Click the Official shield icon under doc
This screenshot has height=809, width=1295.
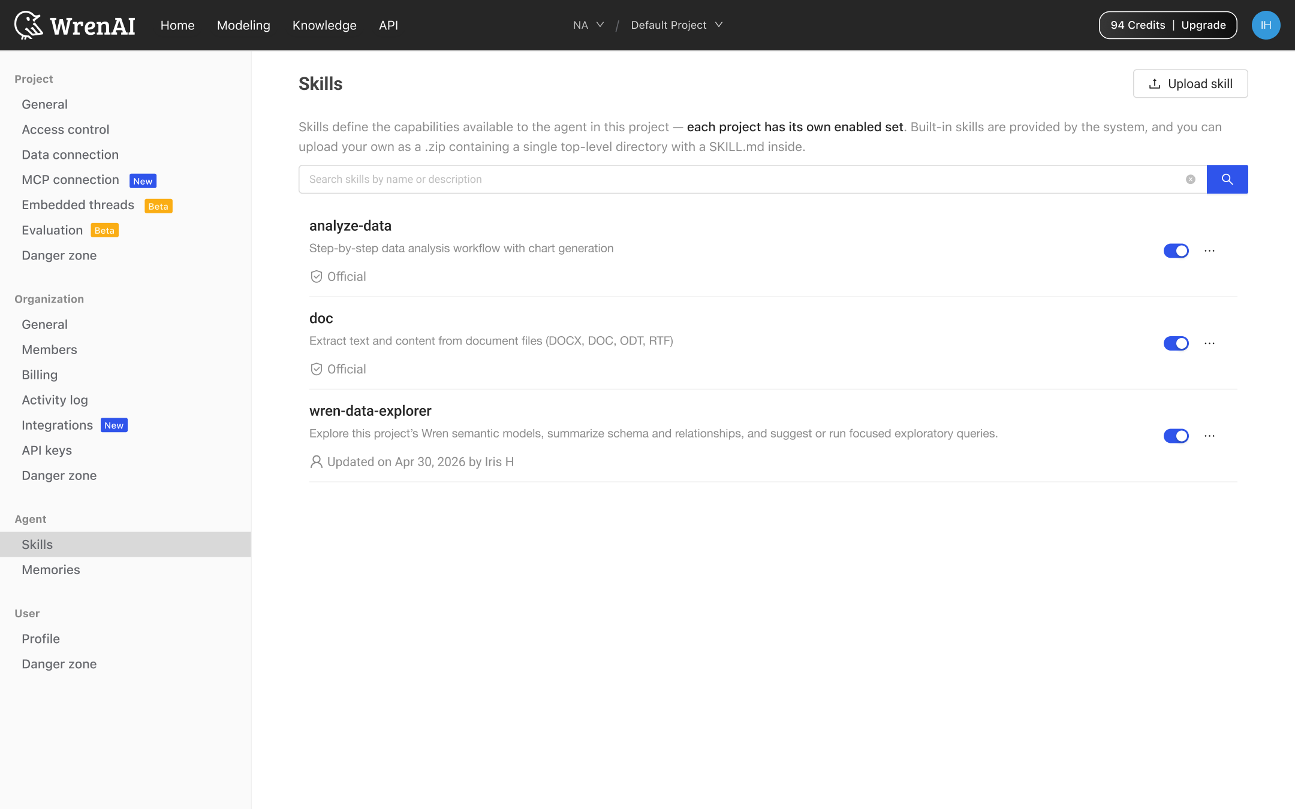click(317, 369)
